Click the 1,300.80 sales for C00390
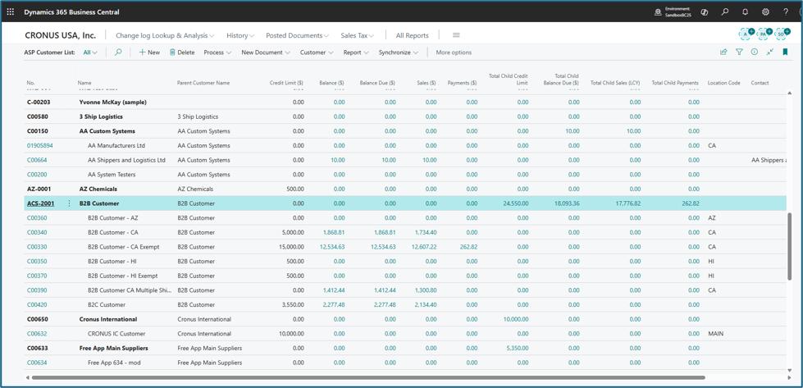This screenshot has width=803, height=388. click(x=426, y=290)
